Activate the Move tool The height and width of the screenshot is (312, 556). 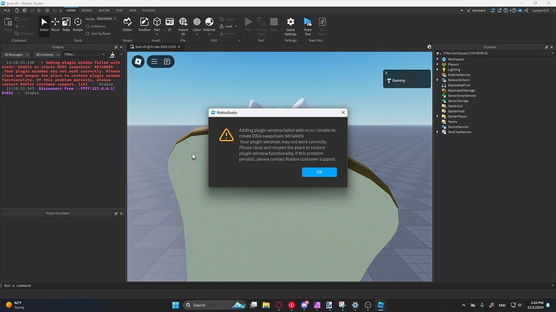click(56, 24)
